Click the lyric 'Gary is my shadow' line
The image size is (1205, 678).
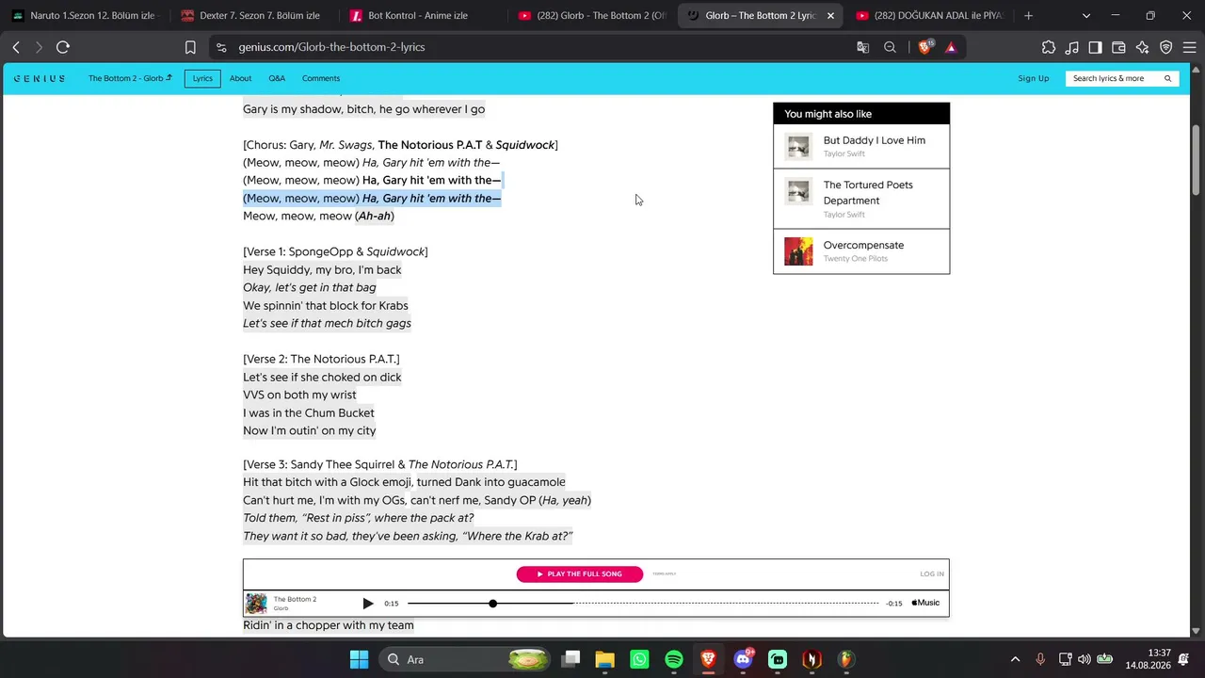coord(363,109)
